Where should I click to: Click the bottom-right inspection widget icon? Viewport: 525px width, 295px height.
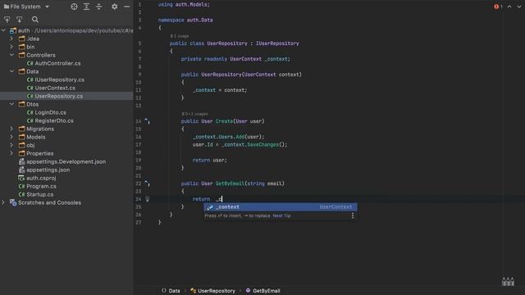click(508, 282)
